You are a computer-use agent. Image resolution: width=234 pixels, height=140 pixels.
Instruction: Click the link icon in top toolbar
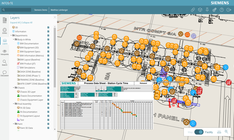tap(193, 10)
